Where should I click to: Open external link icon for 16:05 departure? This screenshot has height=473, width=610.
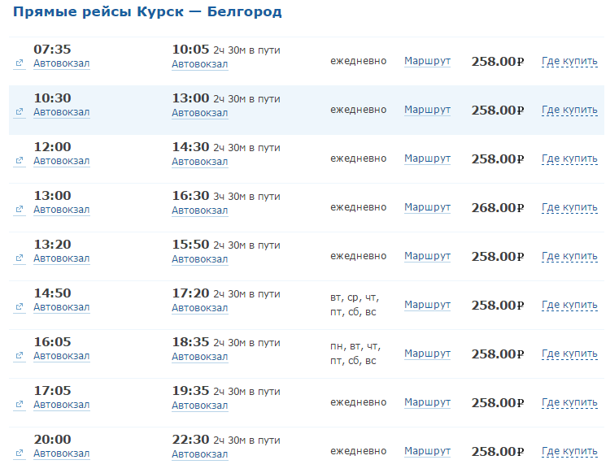click(x=19, y=356)
